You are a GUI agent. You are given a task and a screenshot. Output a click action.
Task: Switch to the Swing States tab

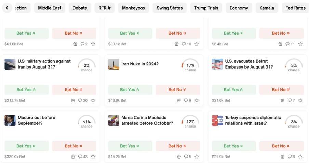(170, 8)
